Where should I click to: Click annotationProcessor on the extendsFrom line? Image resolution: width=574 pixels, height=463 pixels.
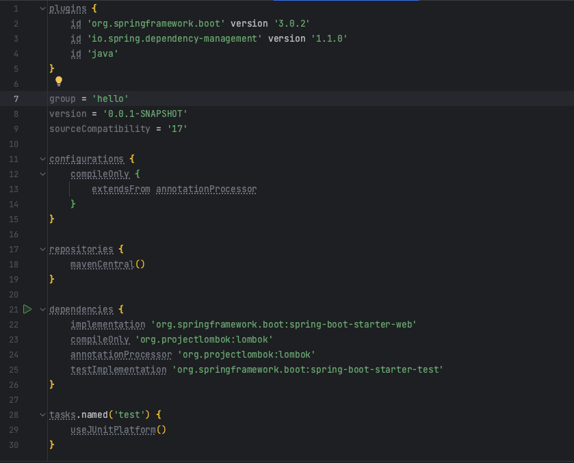(206, 189)
